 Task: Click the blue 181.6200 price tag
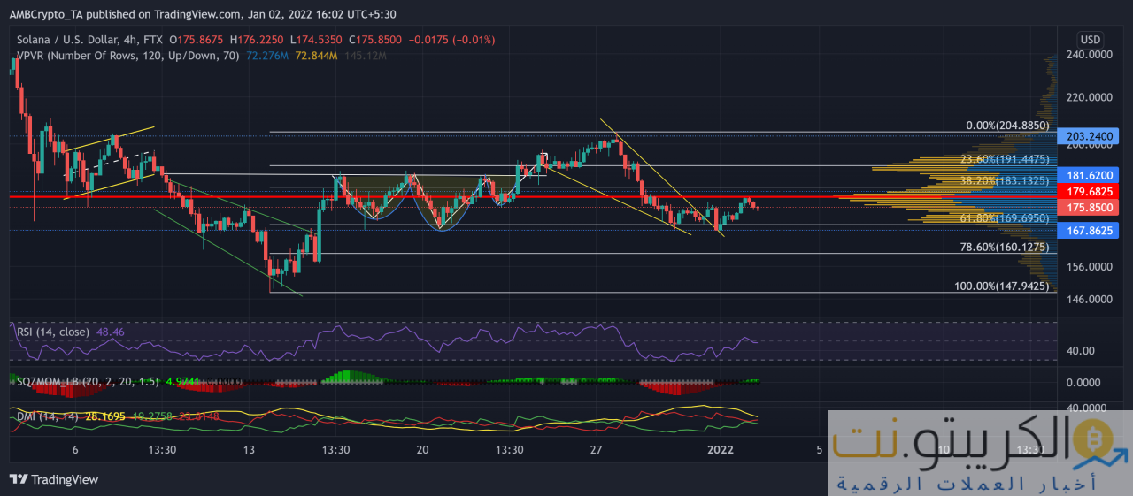coord(1089,176)
